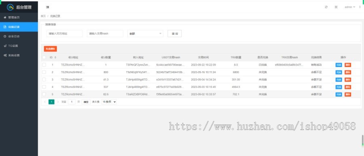Open 系统设置 in the sidebar

[x=19, y=55]
